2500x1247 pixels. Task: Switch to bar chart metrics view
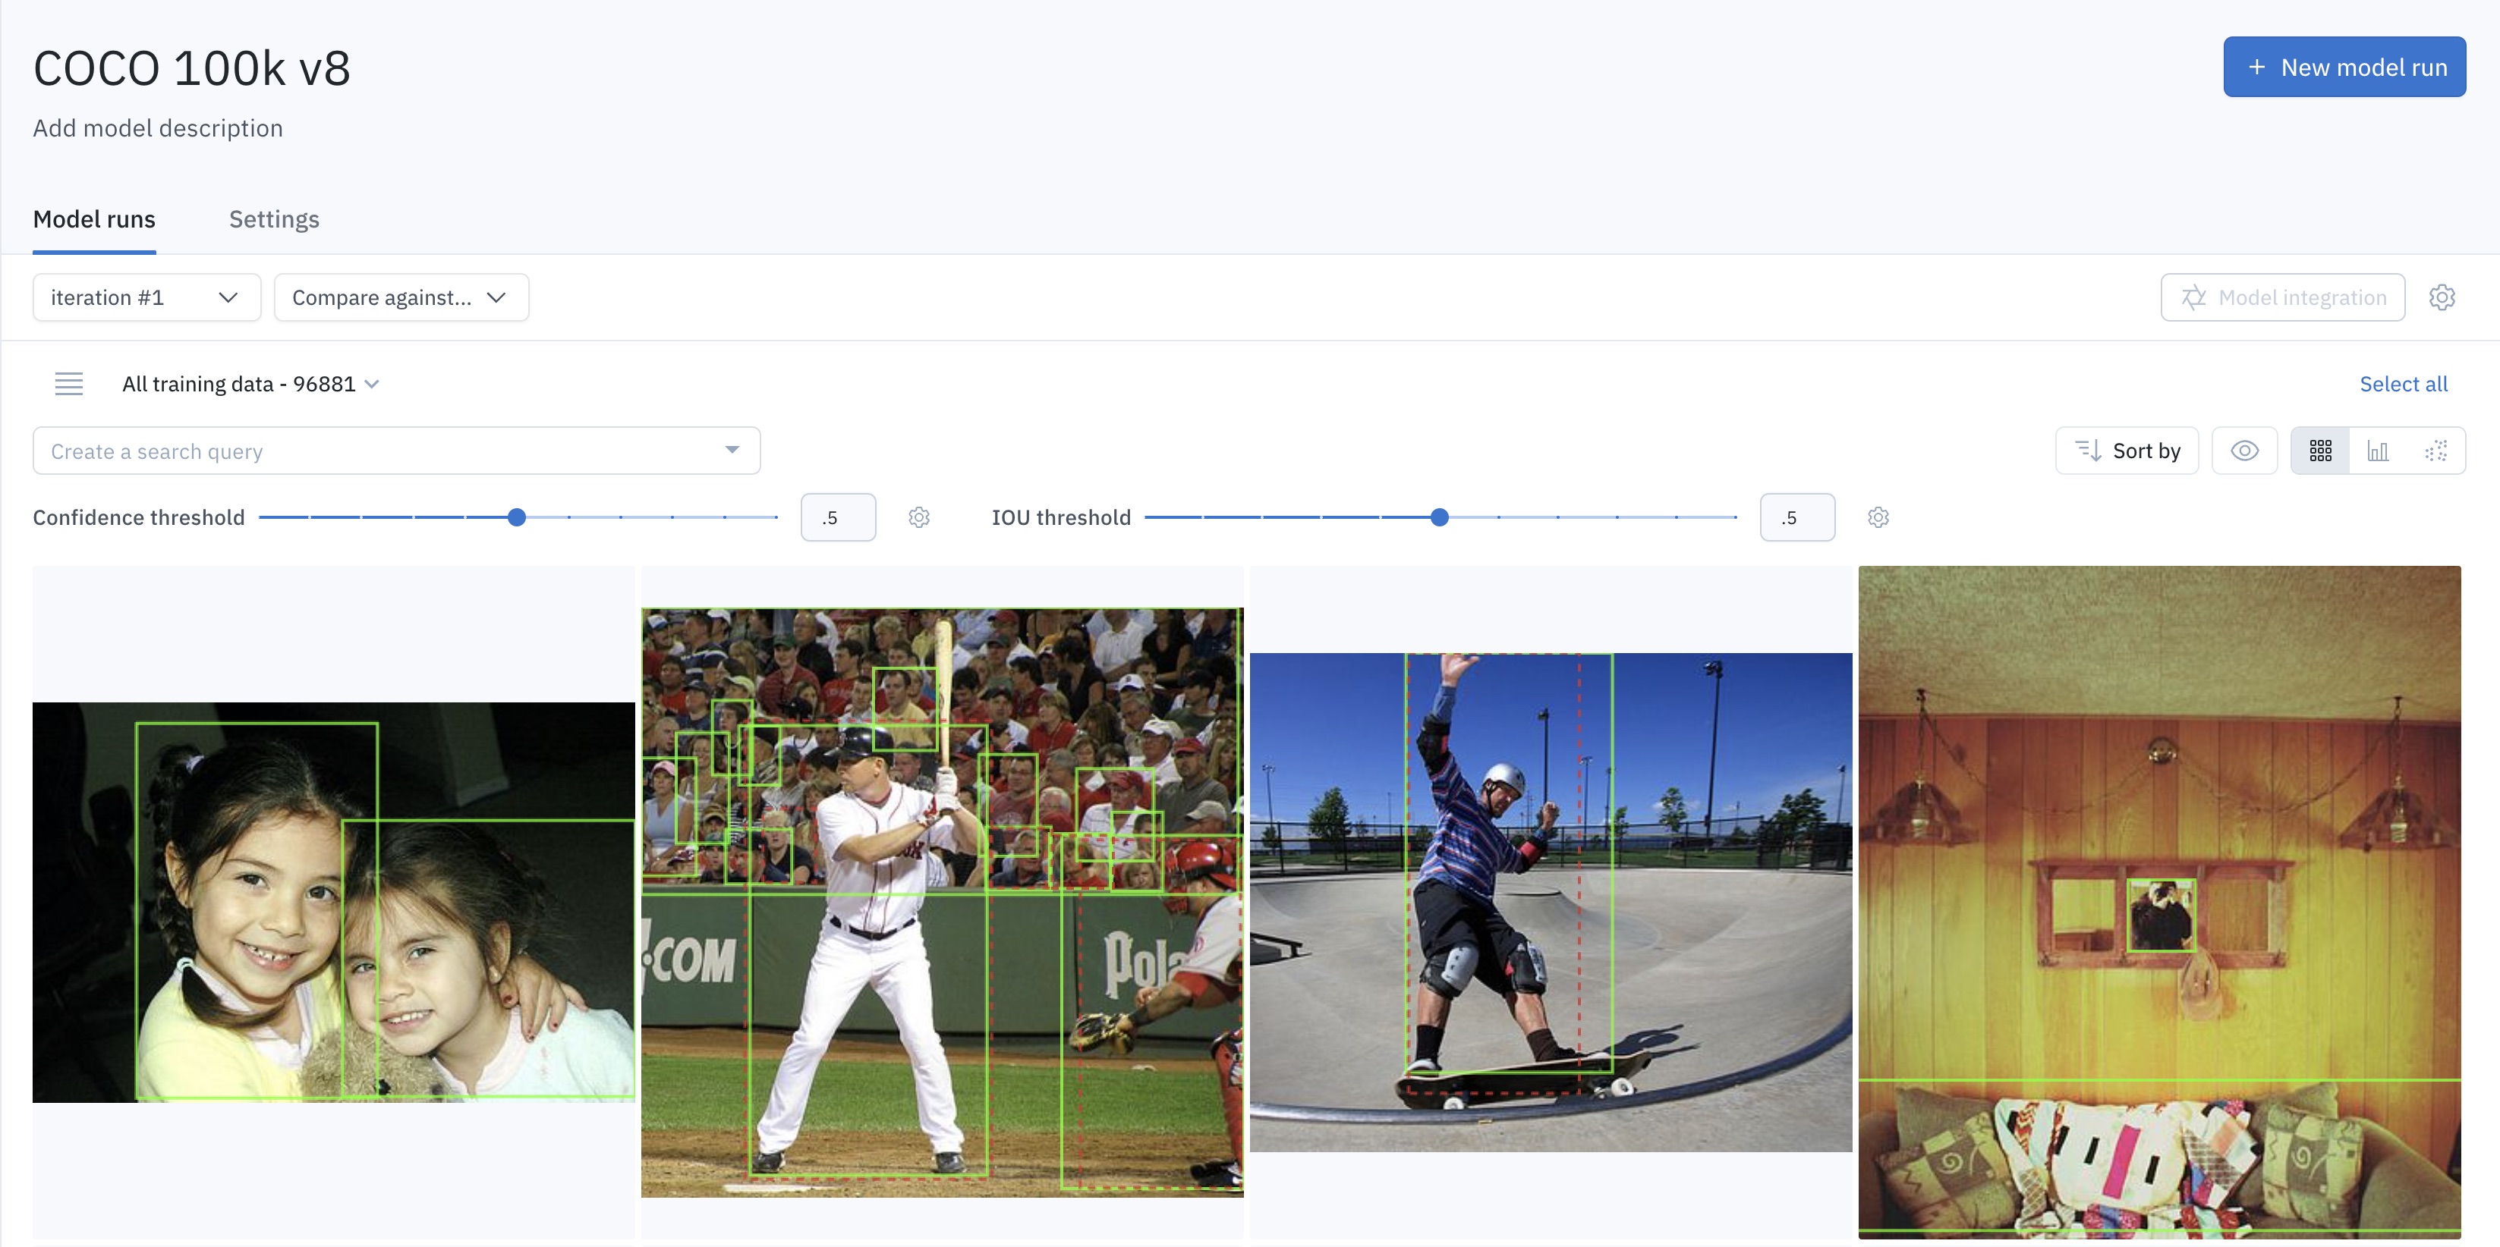pyautogui.click(x=2378, y=451)
